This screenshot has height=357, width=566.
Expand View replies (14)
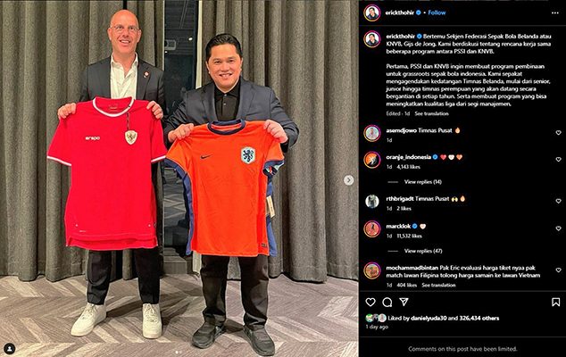[422, 182]
